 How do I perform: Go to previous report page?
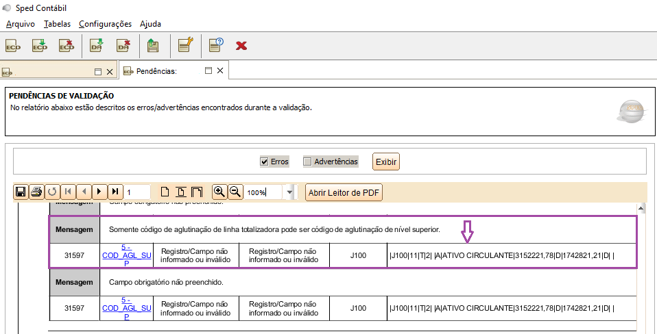[84, 192]
